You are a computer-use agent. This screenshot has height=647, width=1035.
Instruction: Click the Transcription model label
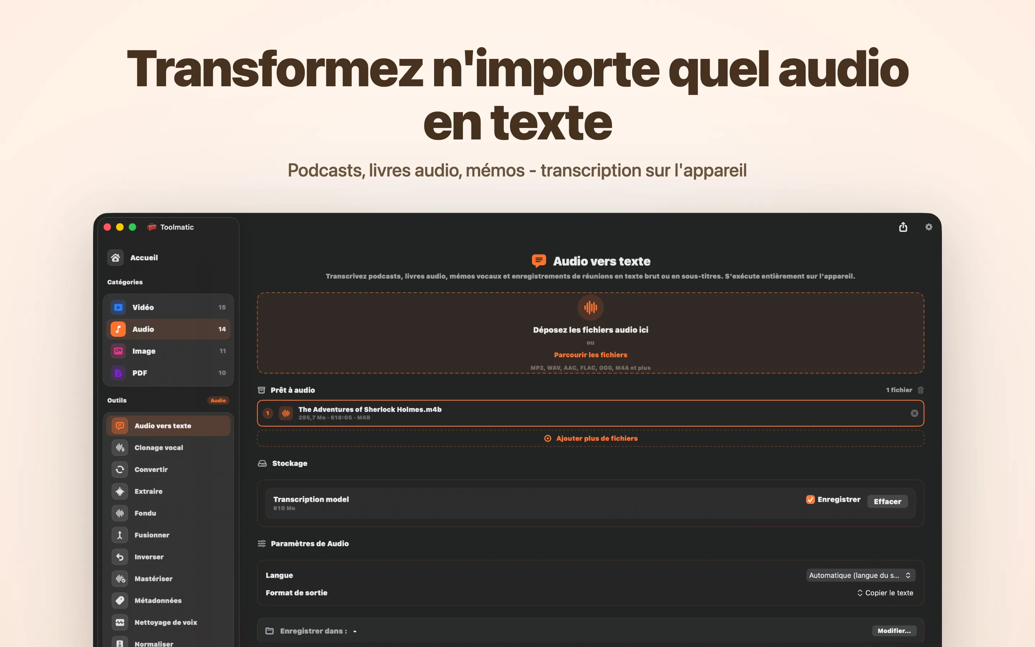(x=311, y=499)
